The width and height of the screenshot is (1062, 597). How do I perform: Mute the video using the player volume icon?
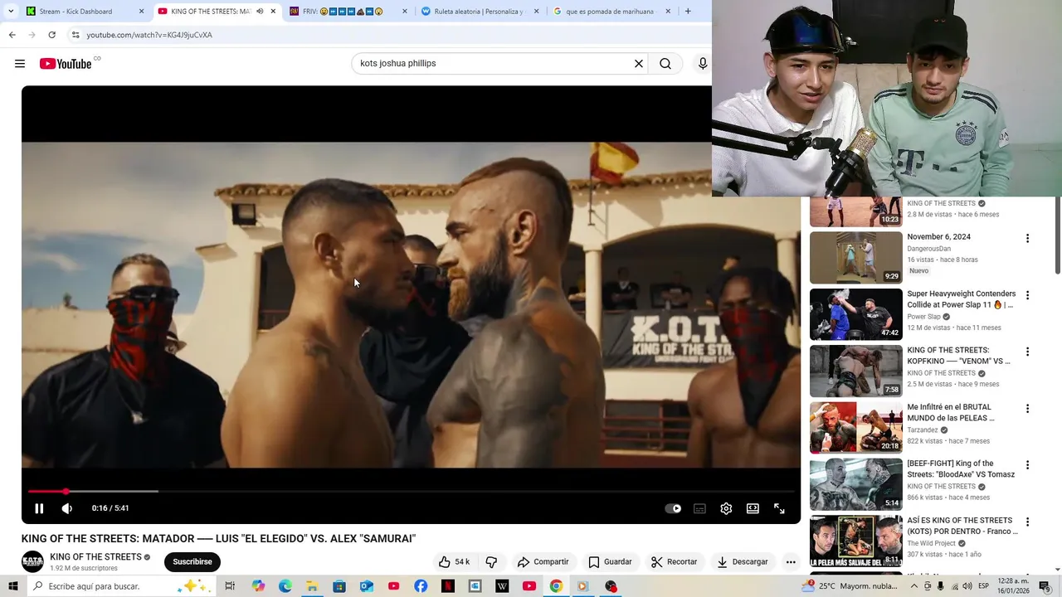[67, 508]
